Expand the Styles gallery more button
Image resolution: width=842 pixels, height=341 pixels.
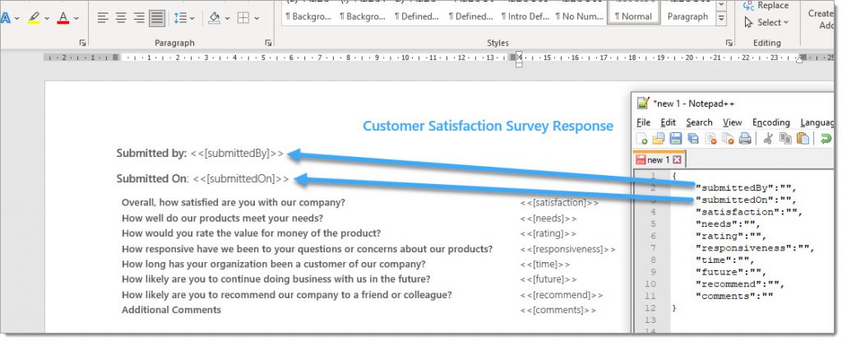721,17
